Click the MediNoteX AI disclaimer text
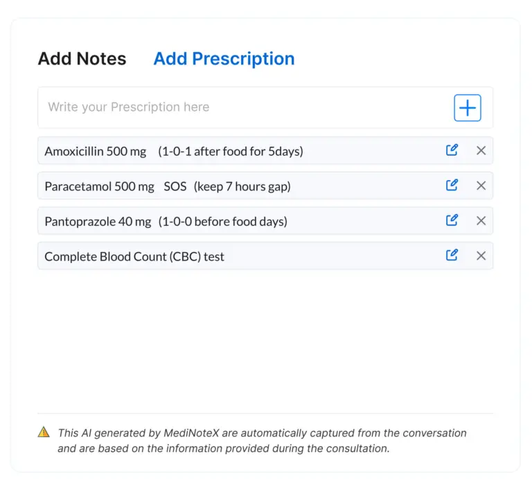The image size is (532, 491). [x=262, y=440]
